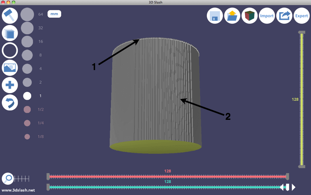311x195 pixels.
Task: Click the yellow slider's top handle
Action: point(302,32)
